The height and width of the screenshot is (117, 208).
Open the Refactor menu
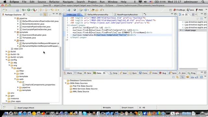[54, 2]
